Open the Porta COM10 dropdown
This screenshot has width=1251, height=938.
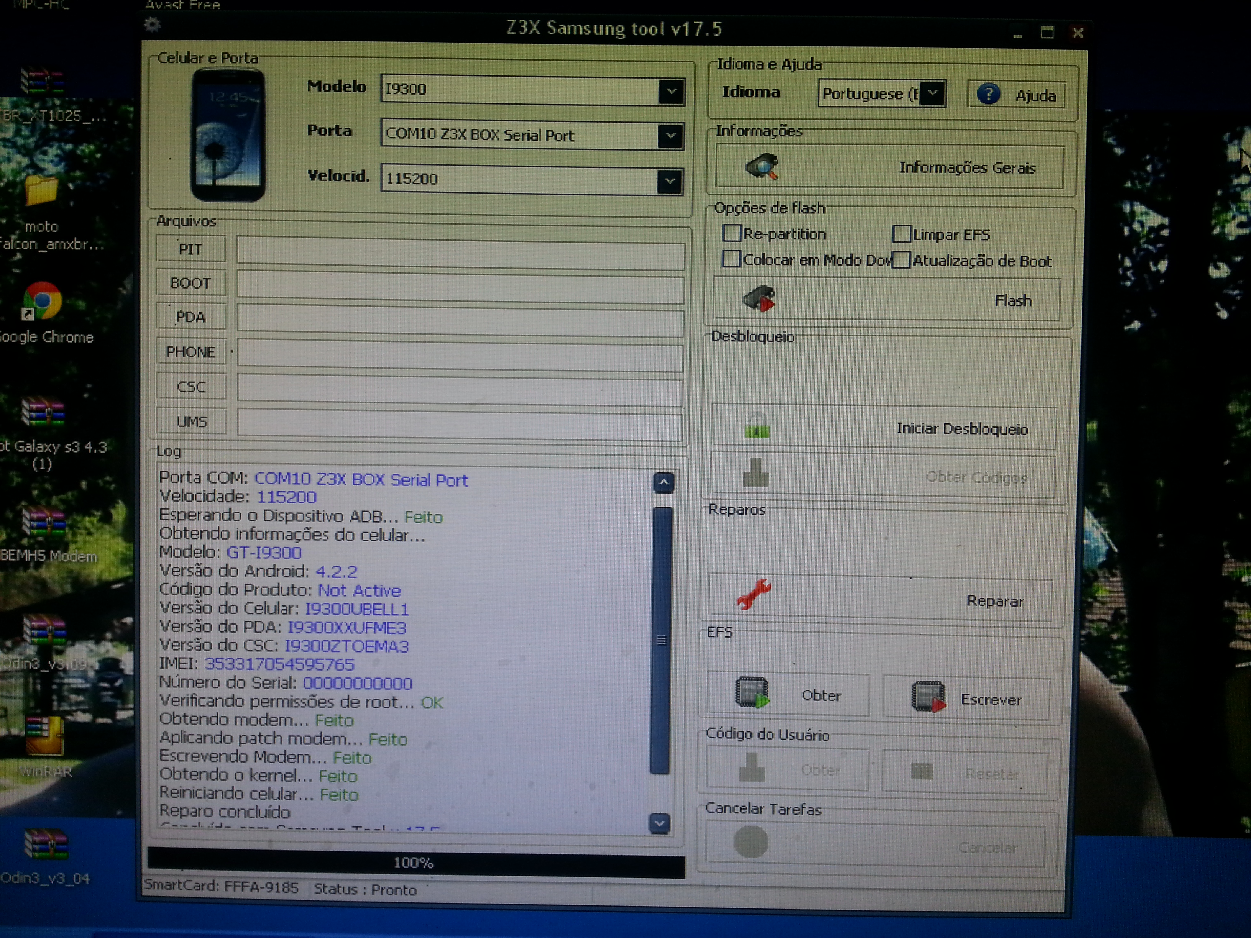click(670, 136)
